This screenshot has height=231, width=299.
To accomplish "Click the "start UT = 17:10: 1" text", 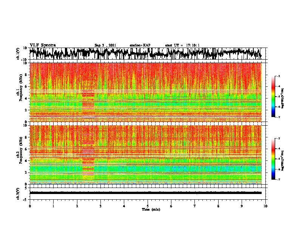I will pyautogui.click(x=182, y=45).
